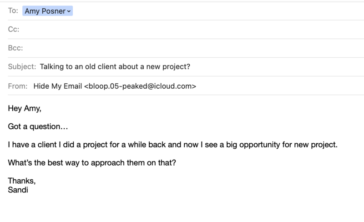Screen dimensions: 364x222
Task: Open the Amy Posner recipient chevron menu
Action: 69,11
